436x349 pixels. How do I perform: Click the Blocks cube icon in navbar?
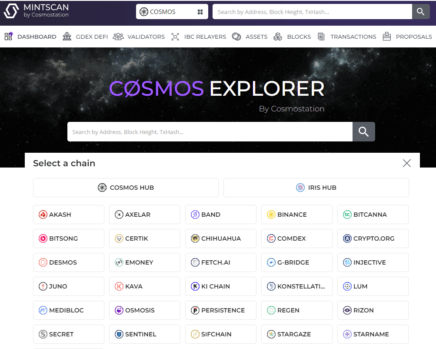(x=278, y=37)
